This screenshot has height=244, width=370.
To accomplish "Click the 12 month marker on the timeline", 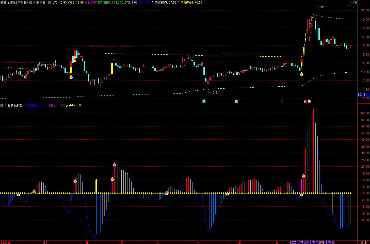I will click(x=45, y=242).
